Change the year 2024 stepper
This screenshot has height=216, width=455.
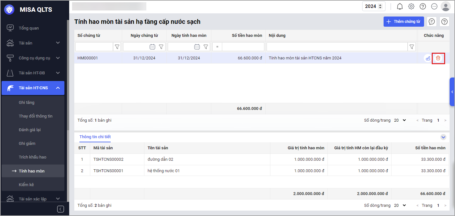[380, 6]
